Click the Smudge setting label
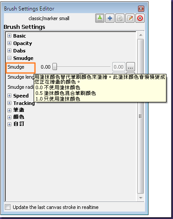 click(16, 67)
